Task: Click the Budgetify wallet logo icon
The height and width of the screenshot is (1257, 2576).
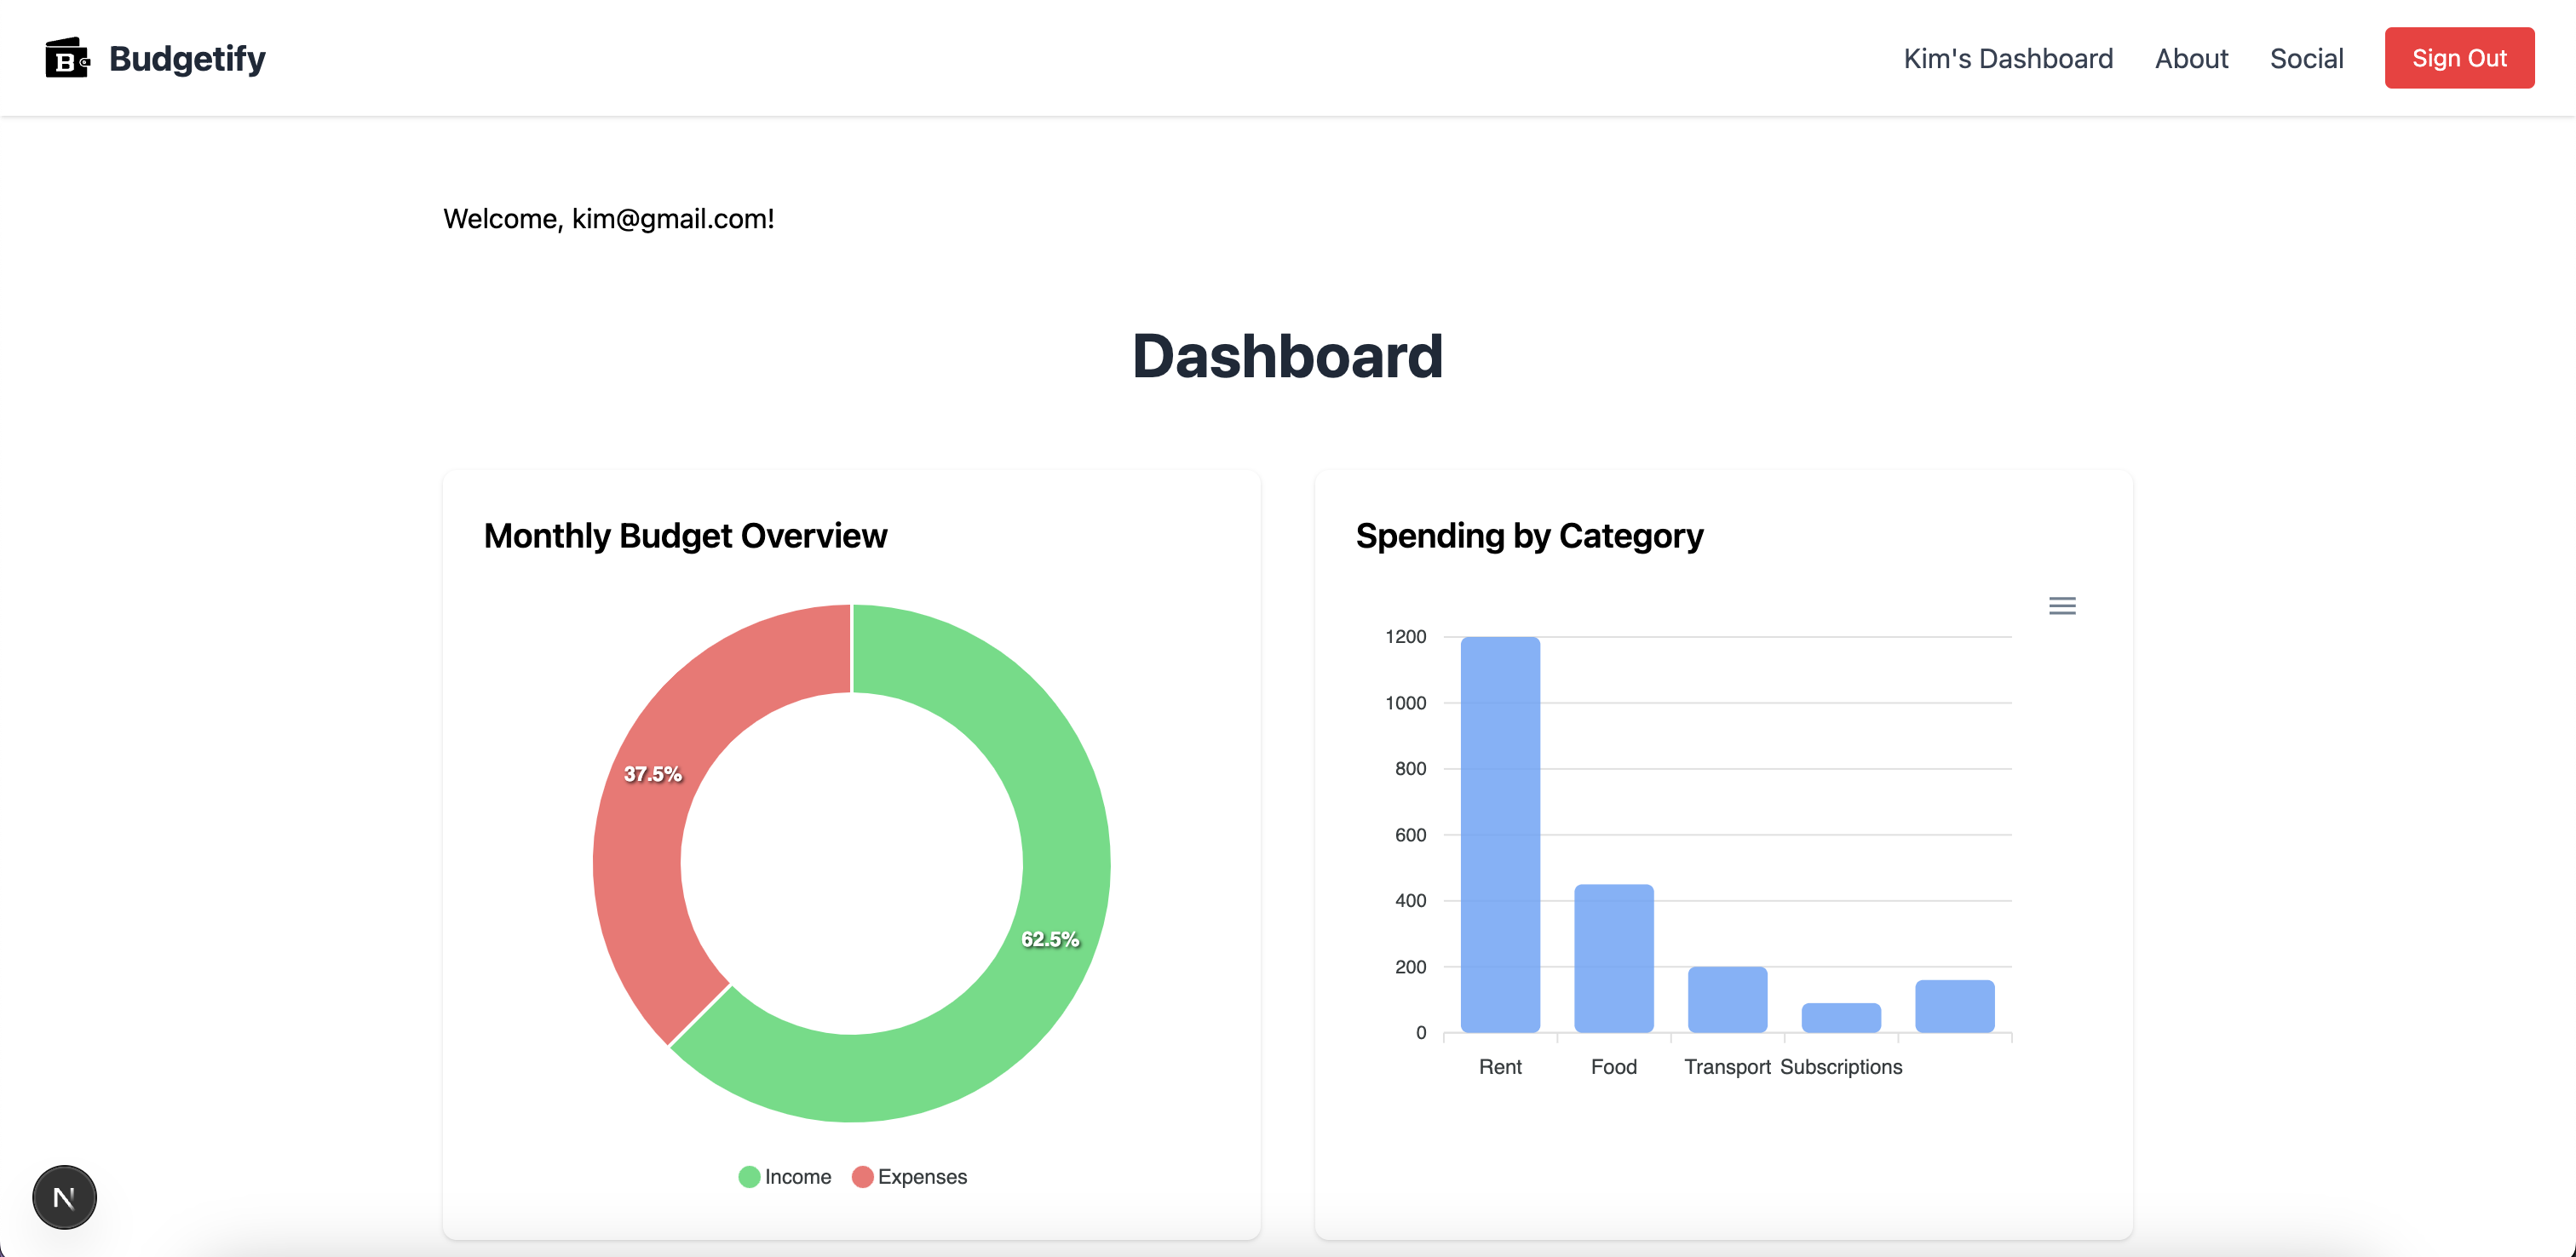Action: (x=67, y=58)
